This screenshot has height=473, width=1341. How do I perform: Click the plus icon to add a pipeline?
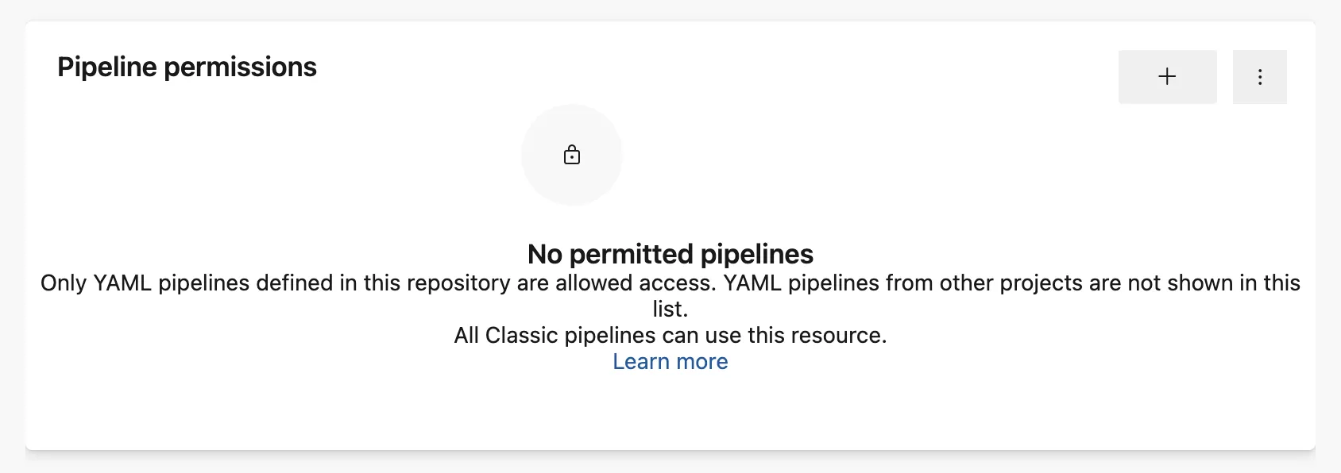click(1167, 77)
